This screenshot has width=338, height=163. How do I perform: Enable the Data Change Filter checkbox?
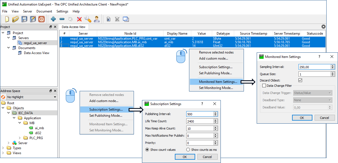point(264,86)
